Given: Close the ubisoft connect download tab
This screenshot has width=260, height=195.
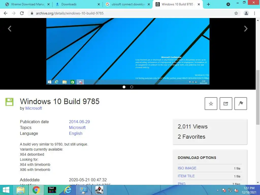Looking at the screenshot, I should (x=149, y=4).
